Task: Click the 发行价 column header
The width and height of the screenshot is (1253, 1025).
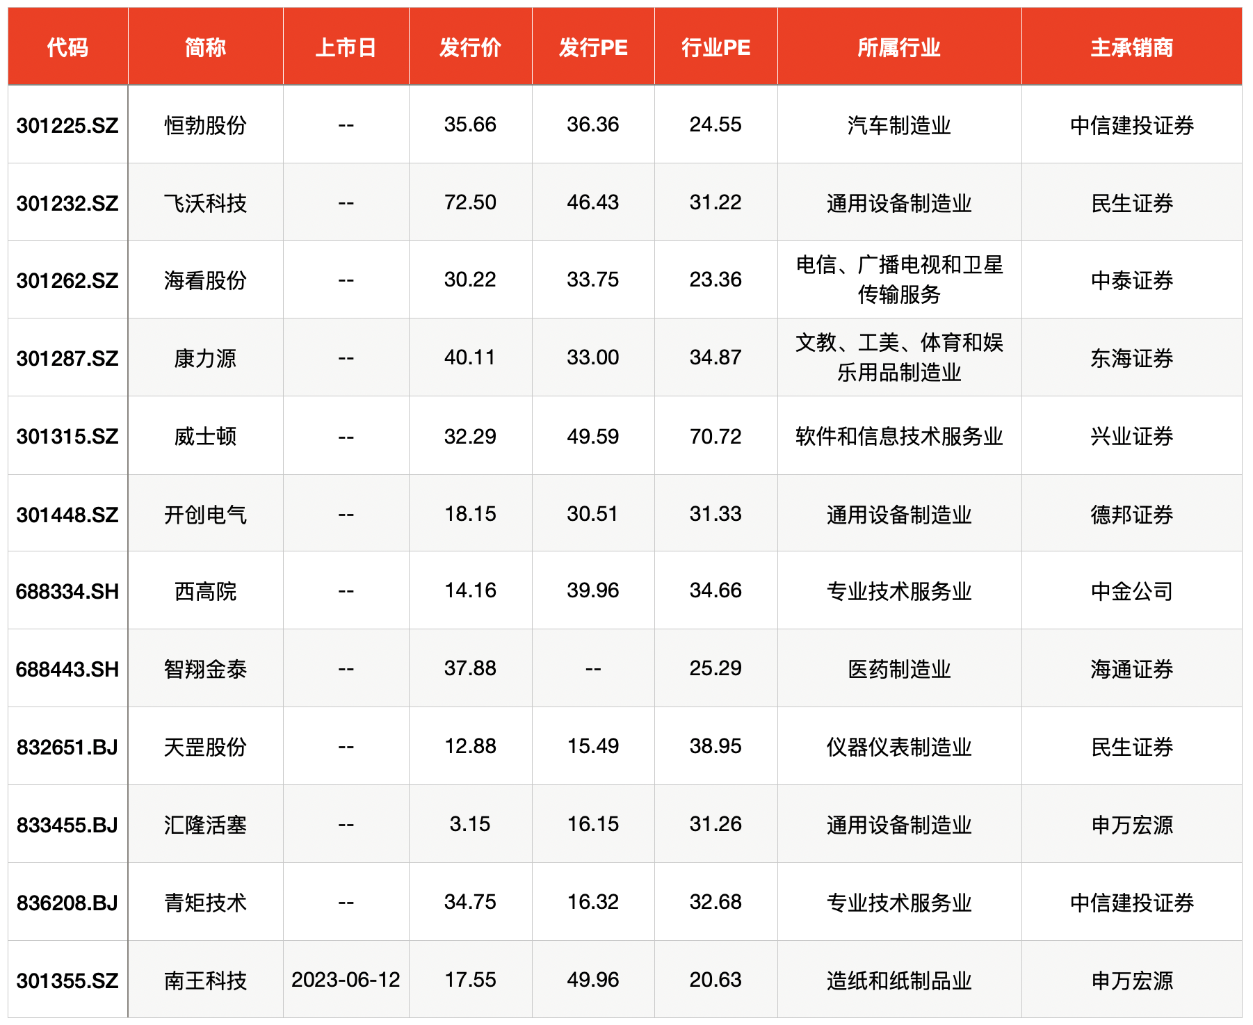Action: click(470, 47)
